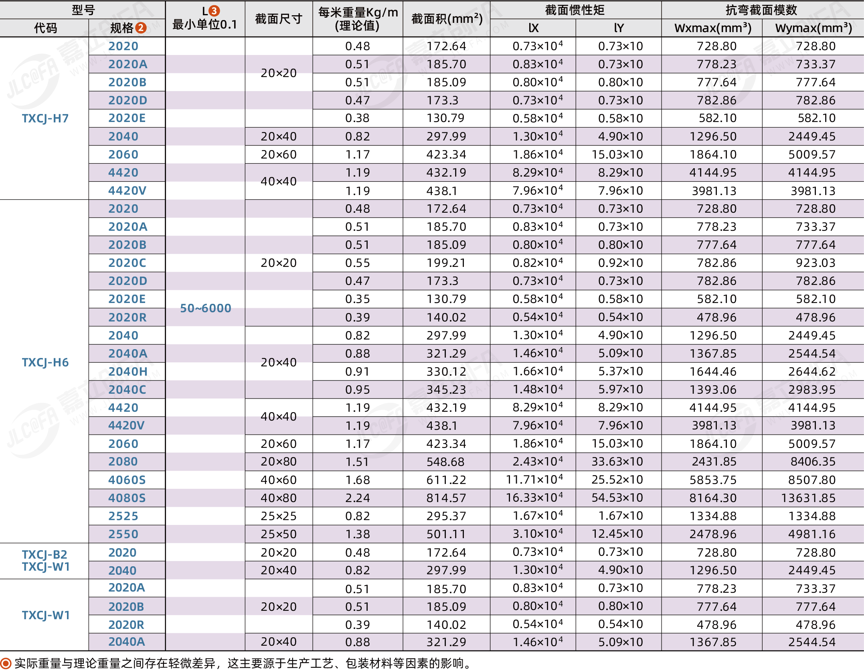Screen dimensions: 864x671
Task: Select the TXCJ-H7 code cell
Action: click(x=45, y=118)
